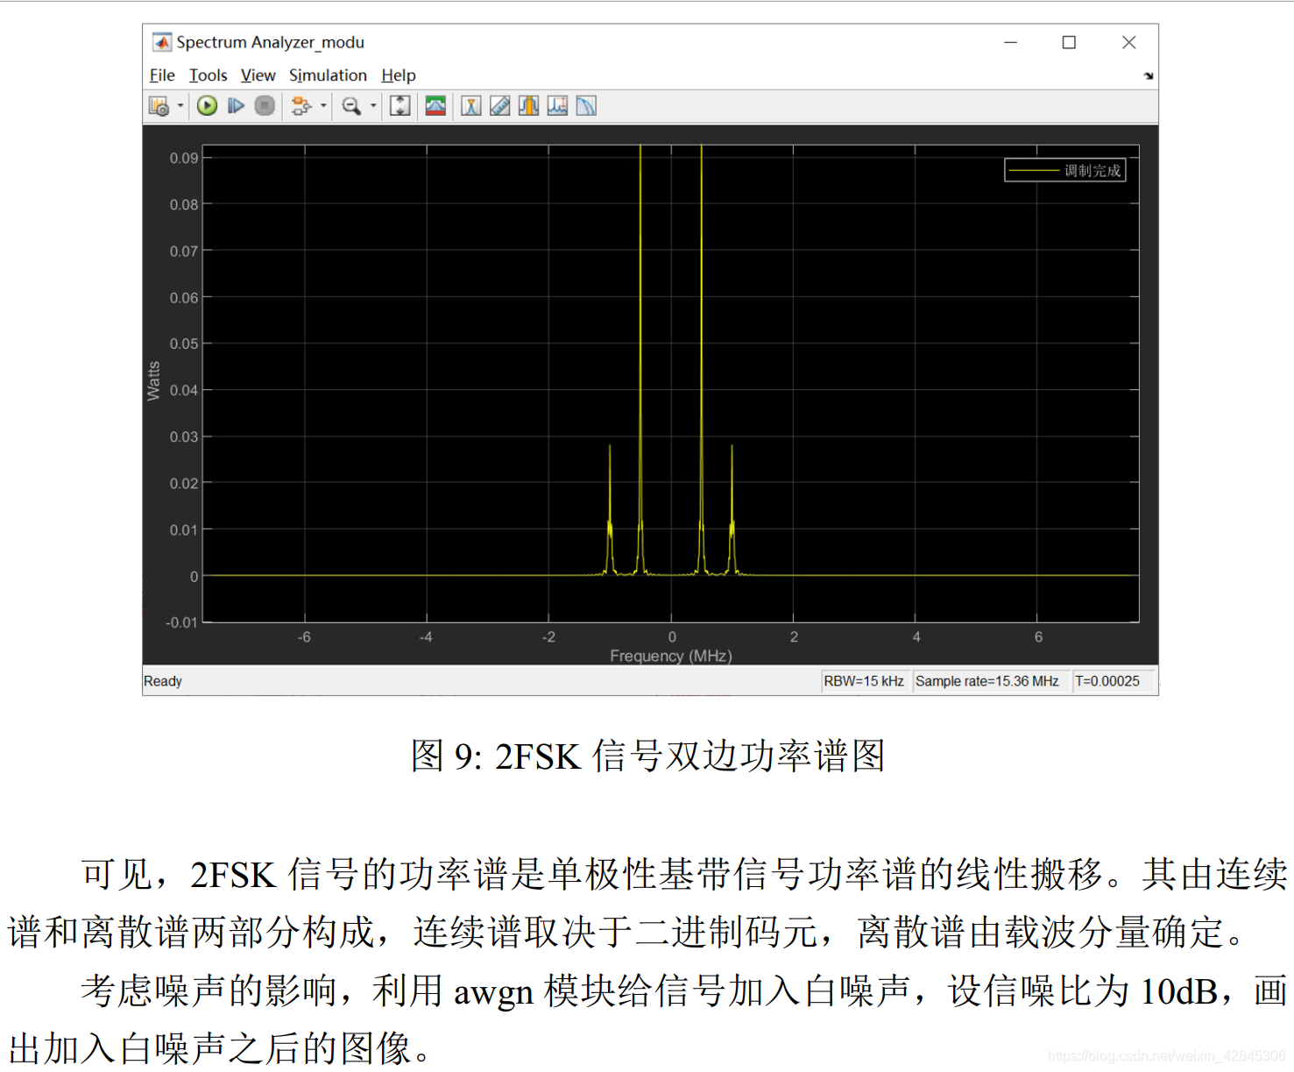Click the Ready status text
This screenshot has width=1294, height=1072.
[x=163, y=681]
